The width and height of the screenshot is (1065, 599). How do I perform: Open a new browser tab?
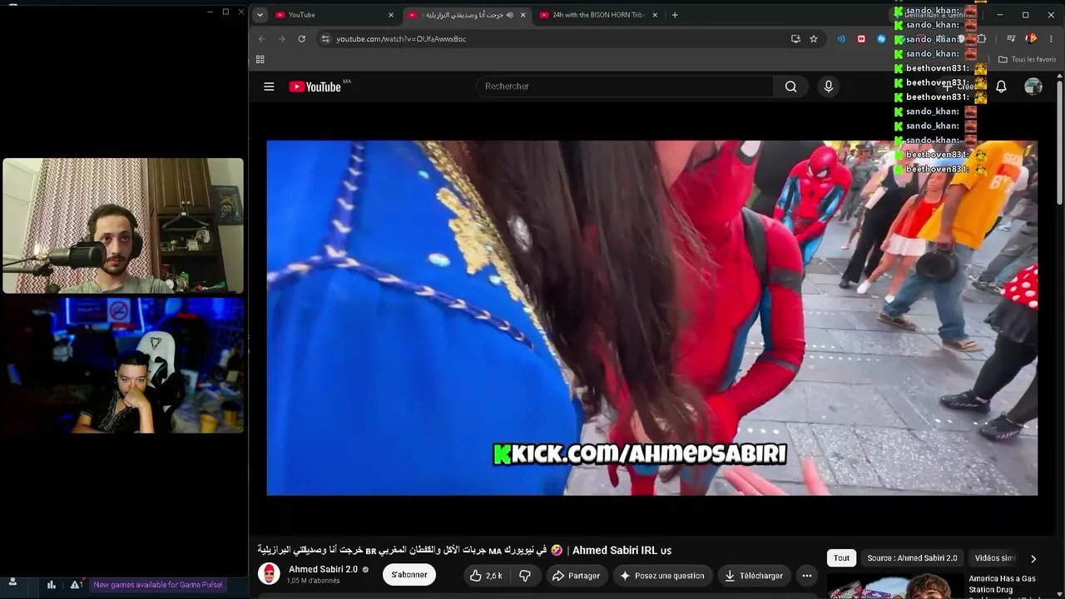pyautogui.click(x=675, y=15)
